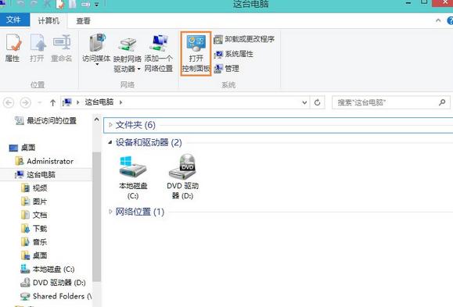Click the Open (打开) ribbon icon
This screenshot has height=307, width=453.
38,48
